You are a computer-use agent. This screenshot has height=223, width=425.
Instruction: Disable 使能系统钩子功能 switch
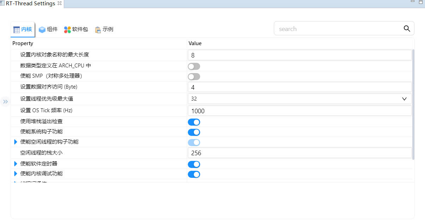click(x=194, y=132)
